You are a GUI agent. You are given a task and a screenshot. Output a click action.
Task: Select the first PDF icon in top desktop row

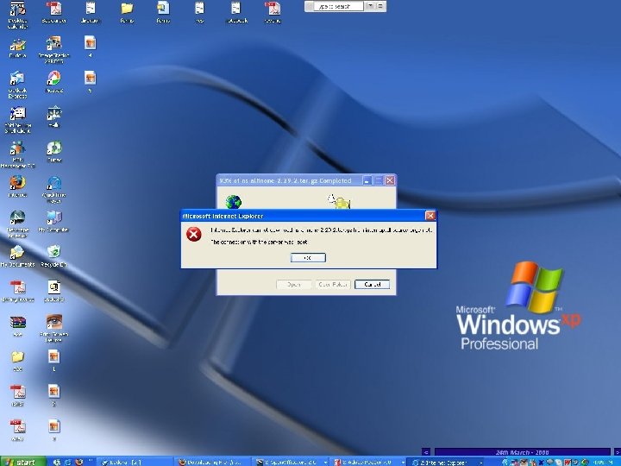click(53, 9)
